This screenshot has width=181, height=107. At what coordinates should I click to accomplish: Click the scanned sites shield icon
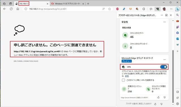pos(125,35)
